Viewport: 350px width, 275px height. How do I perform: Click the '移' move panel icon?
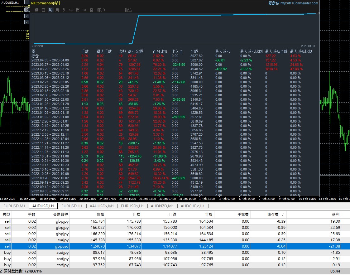point(26,10)
